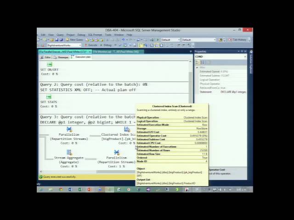This screenshot has height=220, width=294.
Task: Open the Solution Explorer side tab
Action: coord(251,62)
